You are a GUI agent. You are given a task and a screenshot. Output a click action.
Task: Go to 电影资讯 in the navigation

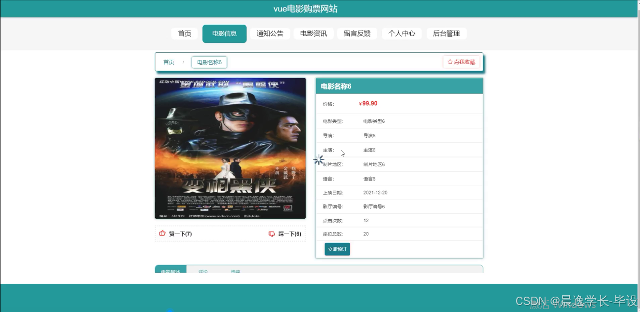(314, 34)
